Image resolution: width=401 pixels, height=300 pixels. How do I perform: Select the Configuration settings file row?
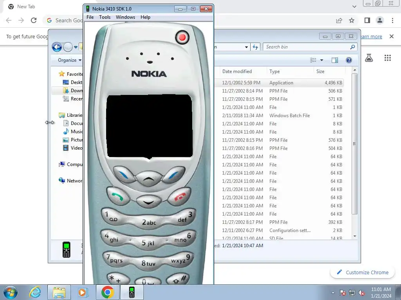[x=279, y=230]
